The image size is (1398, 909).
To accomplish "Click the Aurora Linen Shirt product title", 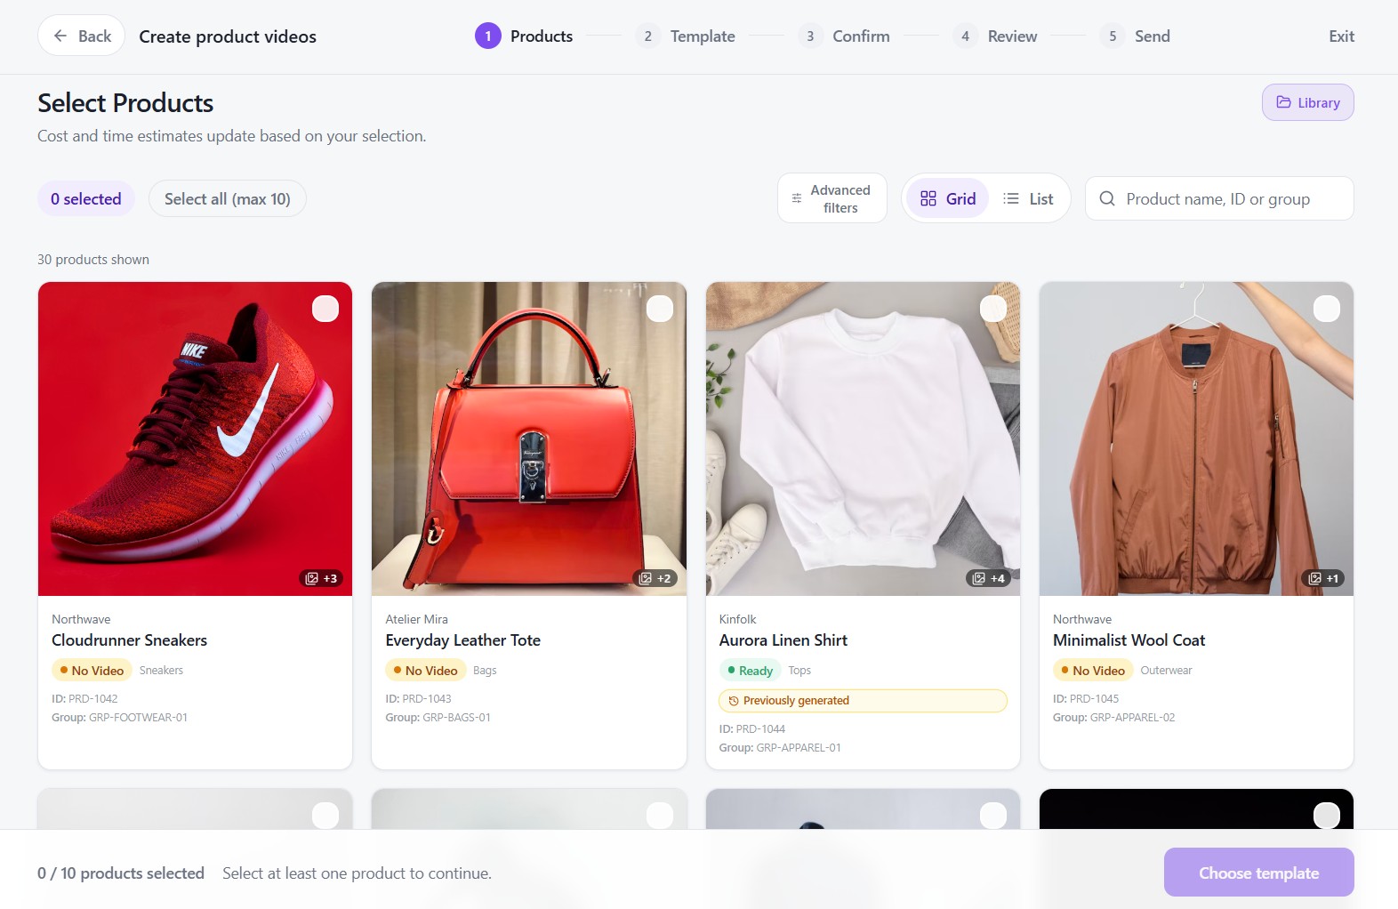I will point(783,640).
